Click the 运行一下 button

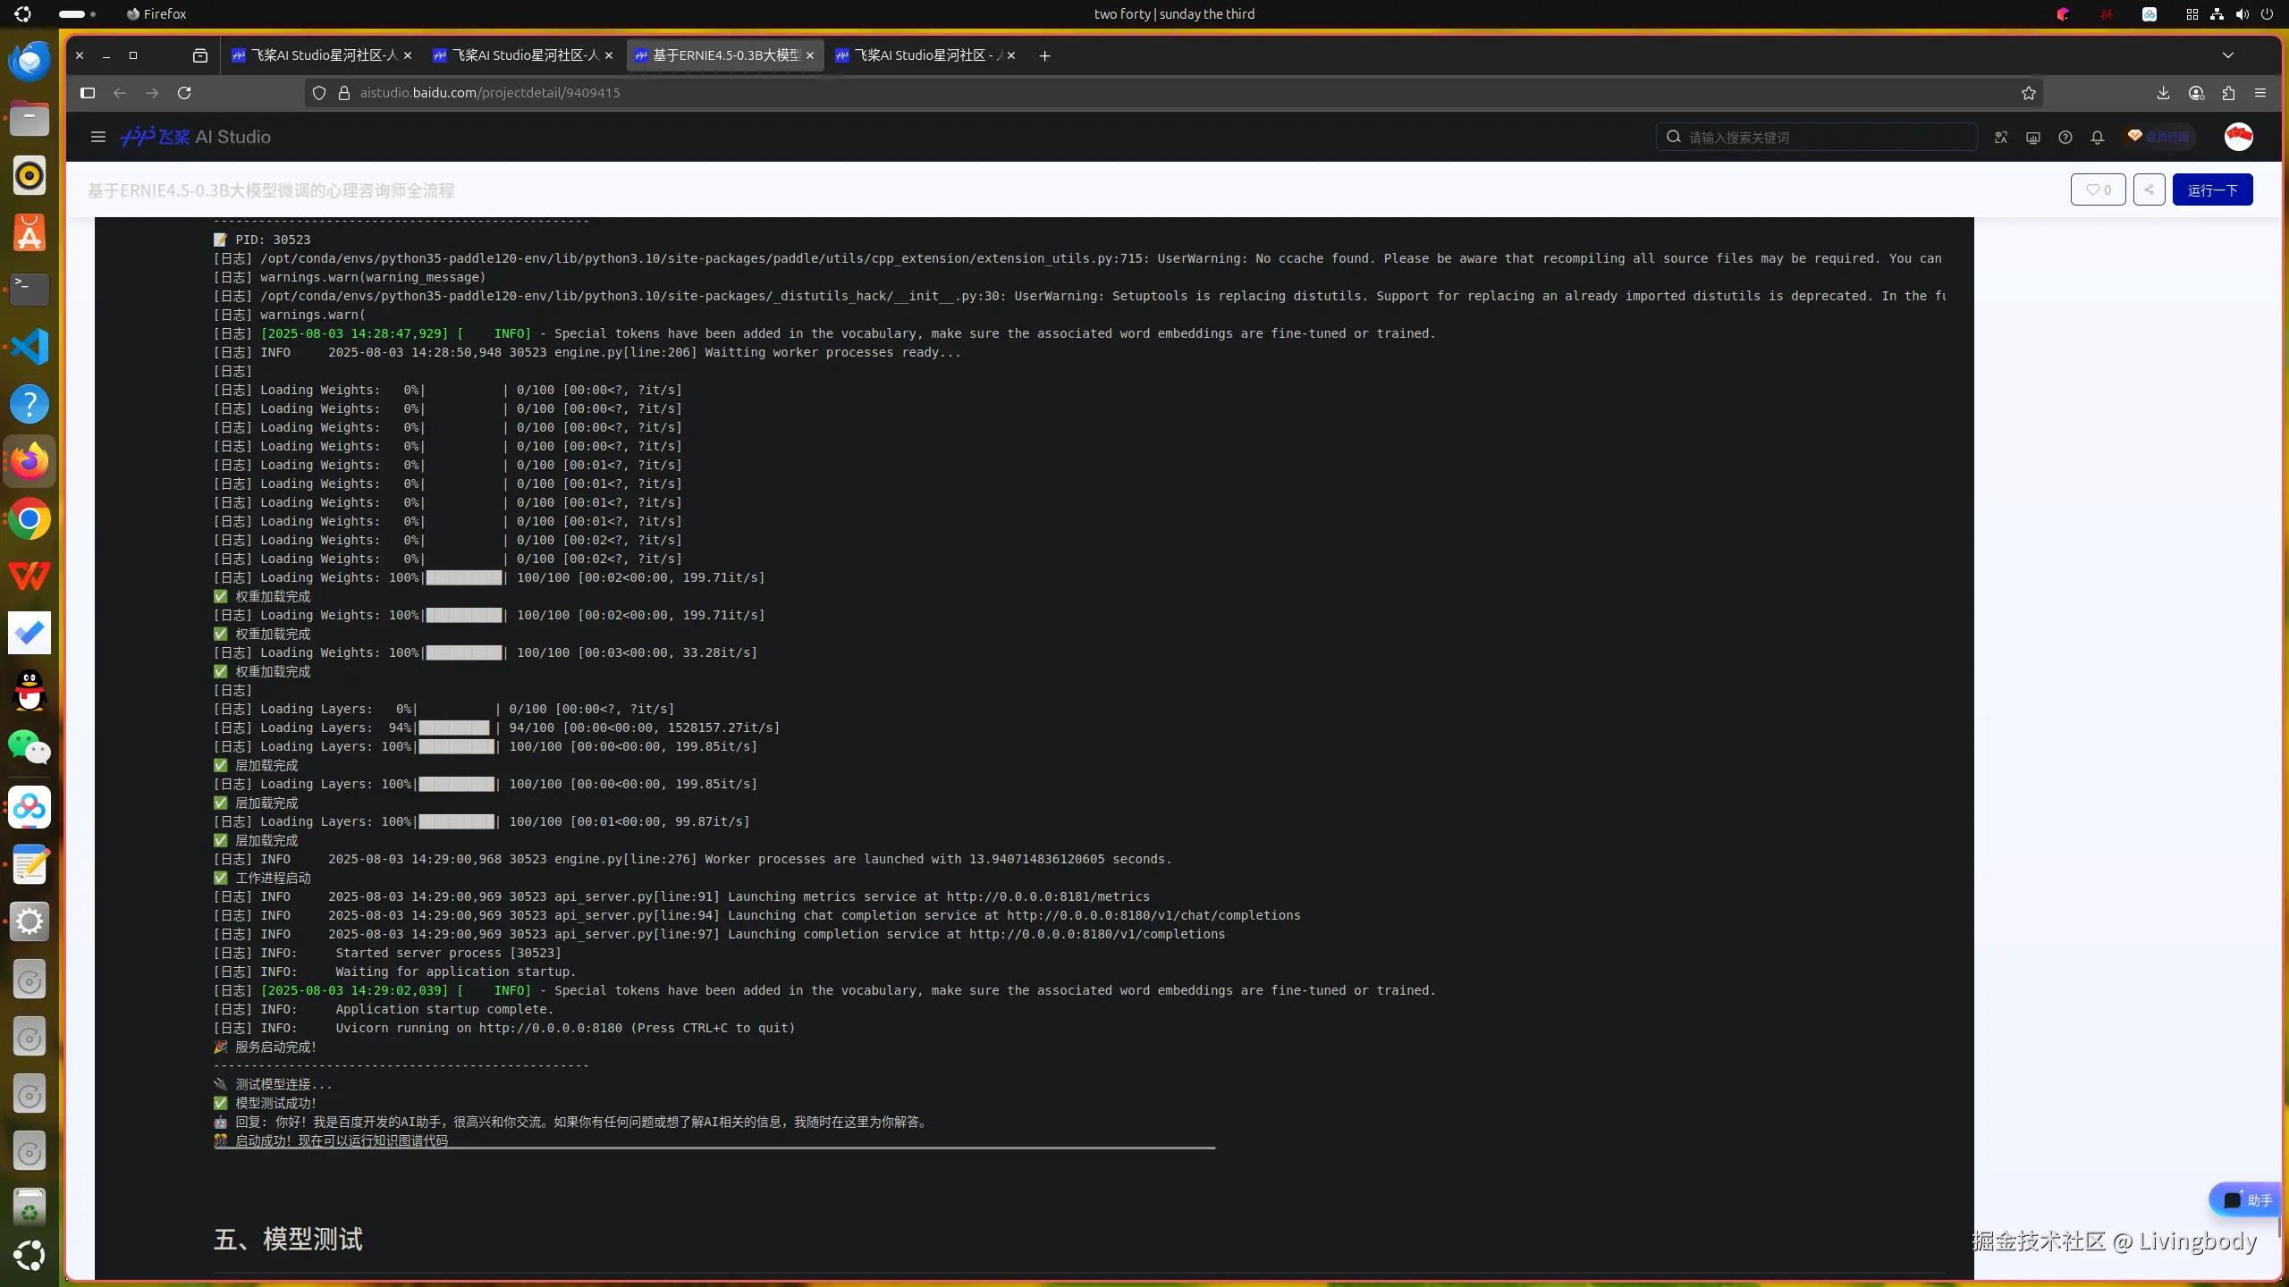pyautogui.click(x=2212, y=189)
